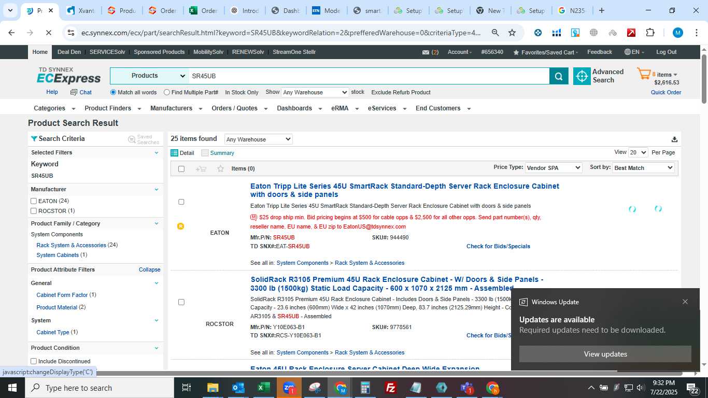The height and width of the screenshot is (398, 708).
Task: Open the Product Finders menu
Action: [x=112, y=108]
